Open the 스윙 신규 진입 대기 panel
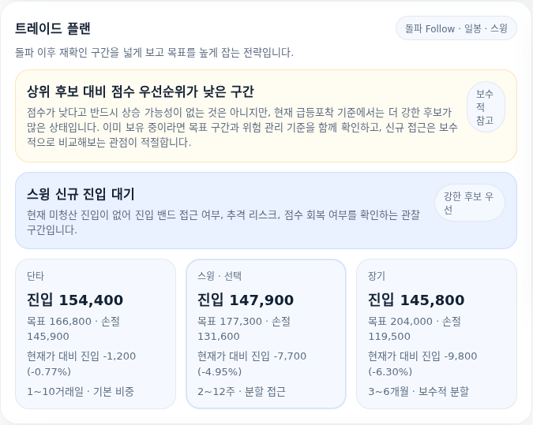 point(266,211)
